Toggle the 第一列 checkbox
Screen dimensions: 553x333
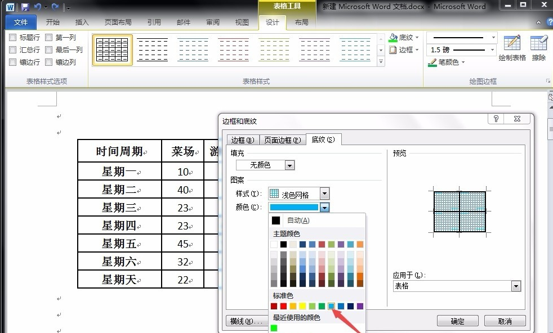[48, 37]
